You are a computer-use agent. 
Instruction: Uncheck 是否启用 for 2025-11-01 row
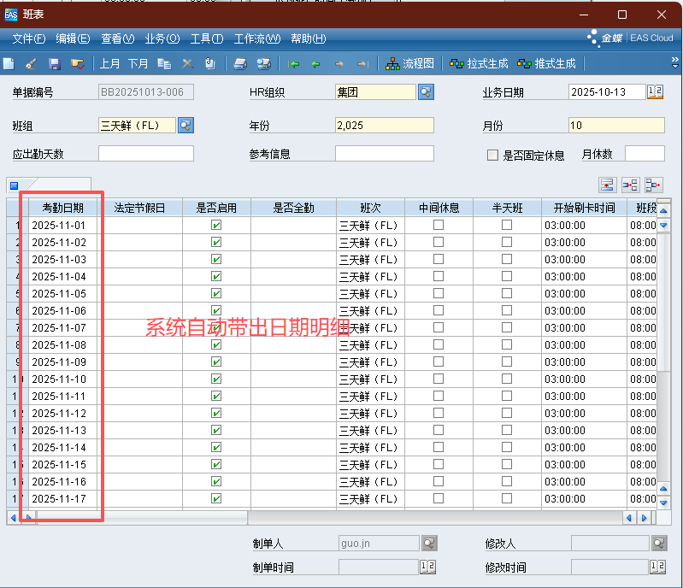coord(216,225)
